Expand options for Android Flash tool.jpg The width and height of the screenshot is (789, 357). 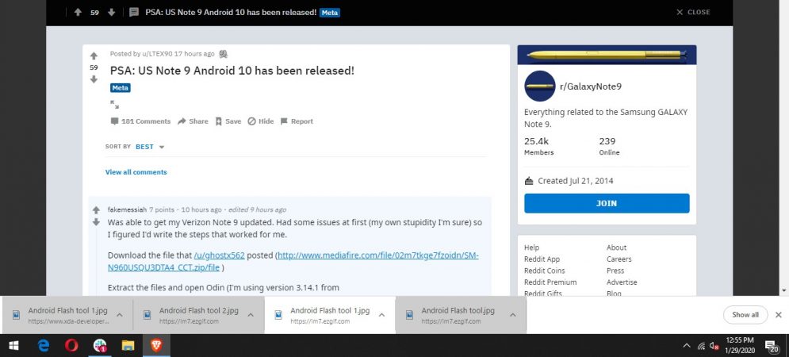(513, 315)
